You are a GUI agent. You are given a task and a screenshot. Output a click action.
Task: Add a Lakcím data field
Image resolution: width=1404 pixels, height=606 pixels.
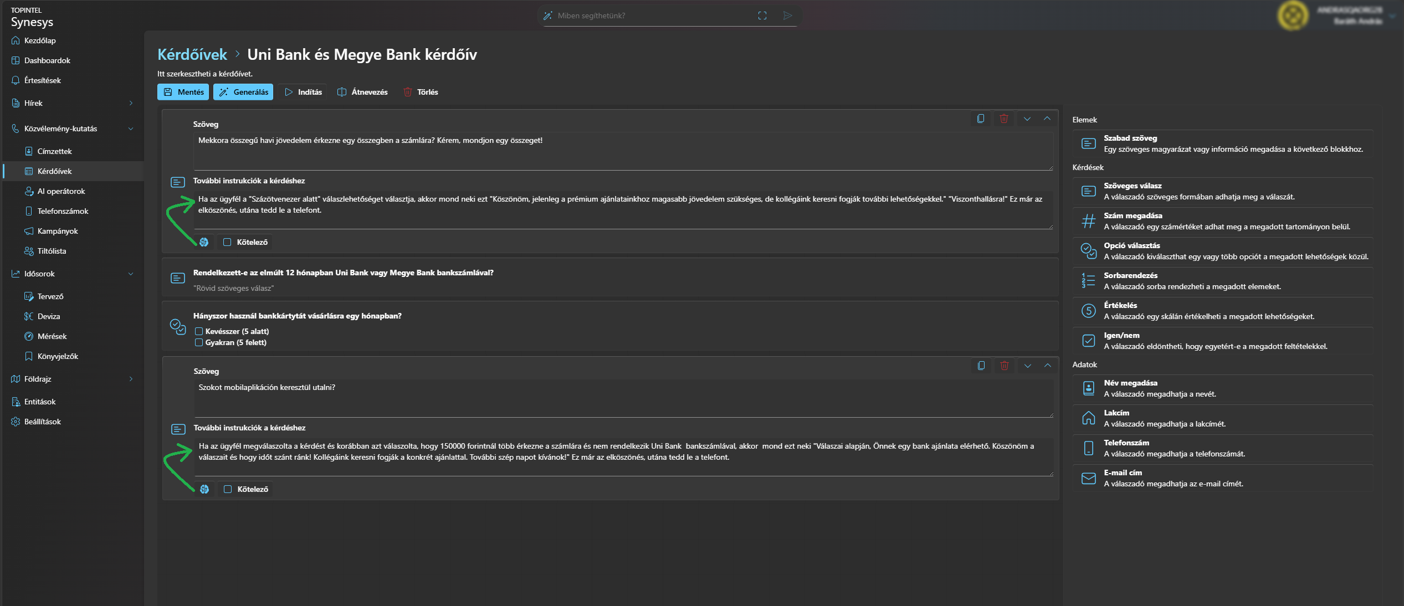click(1222, 418)
